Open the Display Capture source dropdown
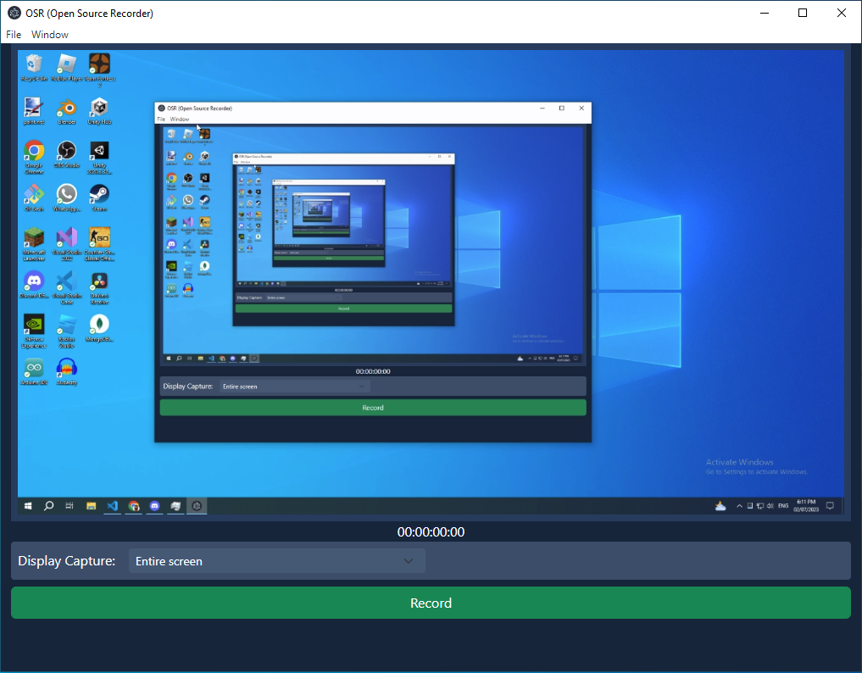 click(x=276, y=560)
